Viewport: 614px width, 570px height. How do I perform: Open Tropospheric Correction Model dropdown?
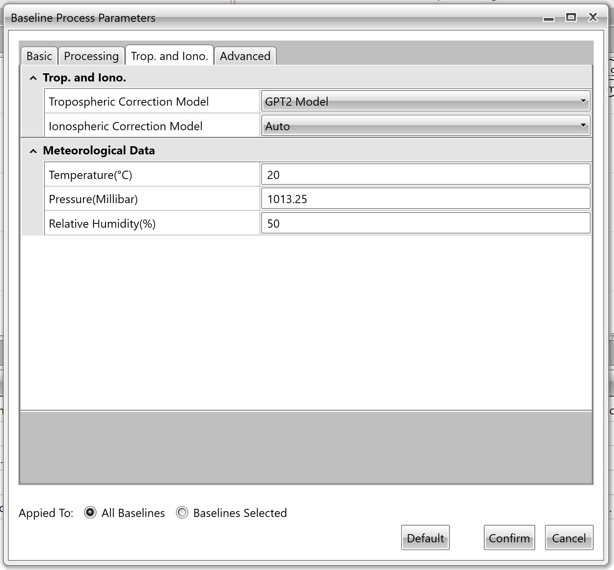[x=426, y=101]
